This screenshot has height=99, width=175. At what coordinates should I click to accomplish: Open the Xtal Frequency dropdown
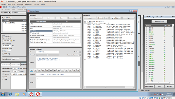tap(7, 46)
